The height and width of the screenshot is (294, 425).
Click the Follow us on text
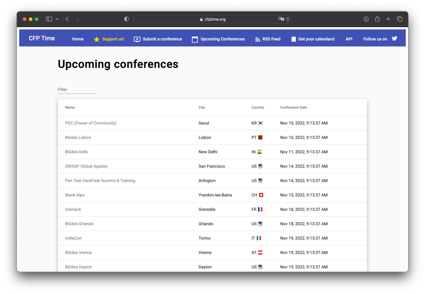[375, 39]
